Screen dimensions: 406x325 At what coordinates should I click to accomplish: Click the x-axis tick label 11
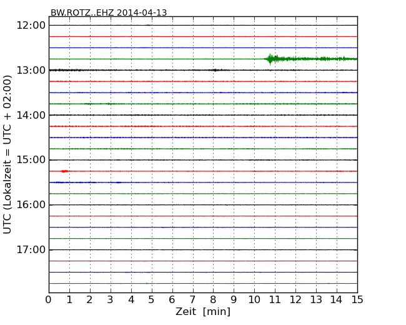pos(275,300)
